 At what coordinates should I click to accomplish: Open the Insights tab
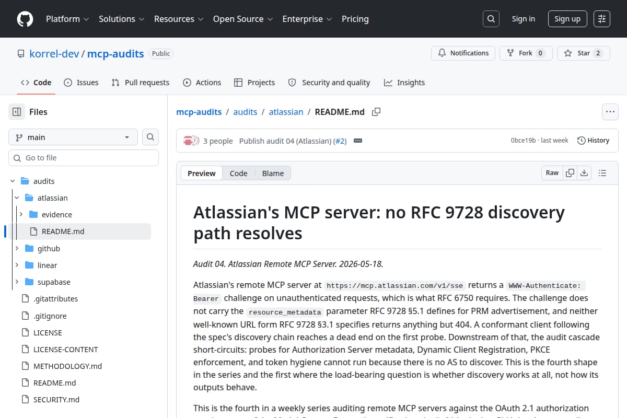point(404,83)
